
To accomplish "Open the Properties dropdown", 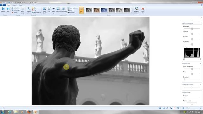I will (36, 13).
